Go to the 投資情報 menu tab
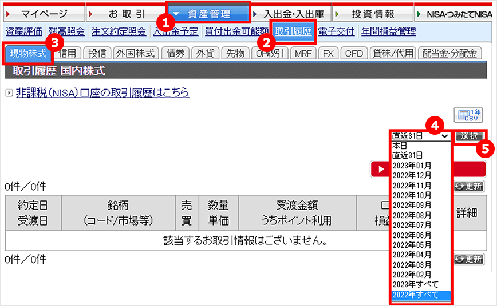Screen dimensions: 497x306 372,14
